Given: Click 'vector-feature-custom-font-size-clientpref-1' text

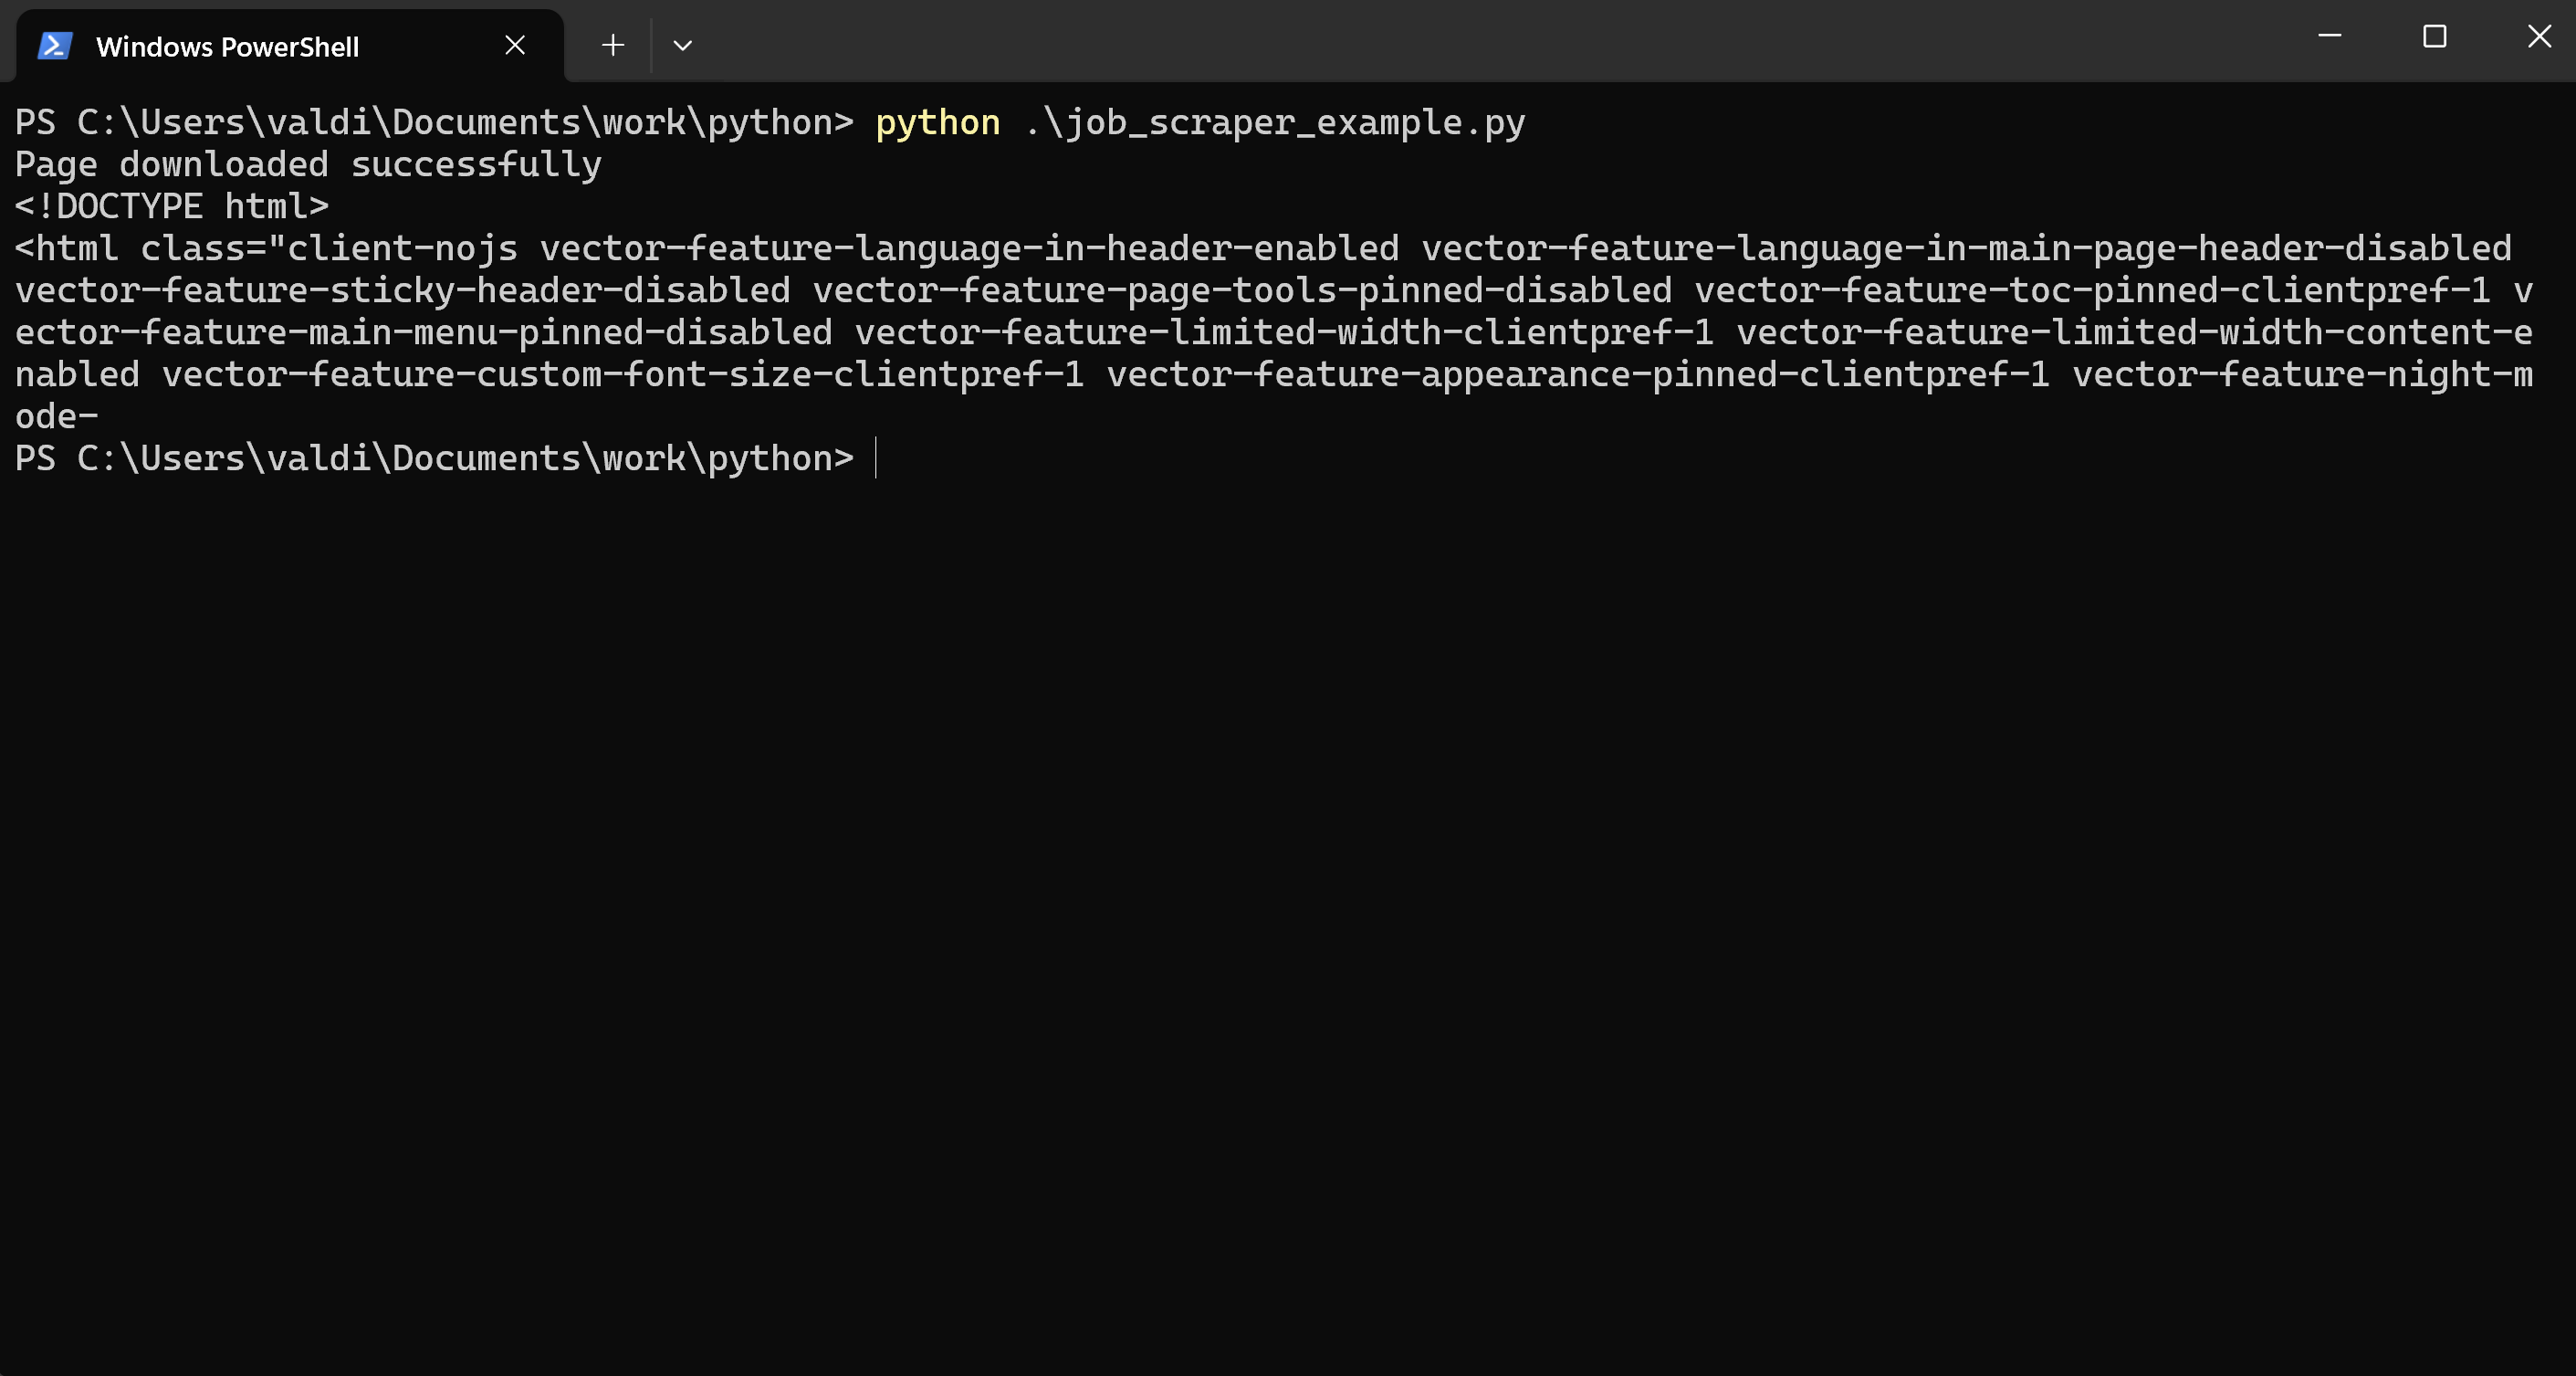Looking at the screenshot, I should [623, 374].
